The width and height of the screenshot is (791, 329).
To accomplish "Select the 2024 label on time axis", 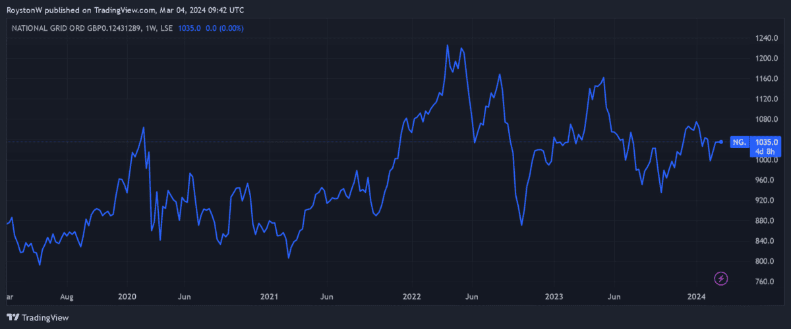I will coord(697,297).
